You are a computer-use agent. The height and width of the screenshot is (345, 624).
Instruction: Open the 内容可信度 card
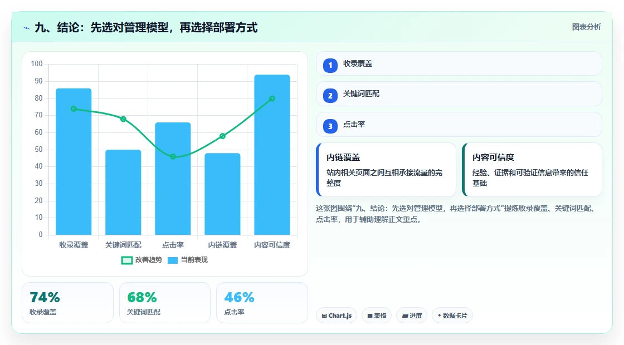532,170
